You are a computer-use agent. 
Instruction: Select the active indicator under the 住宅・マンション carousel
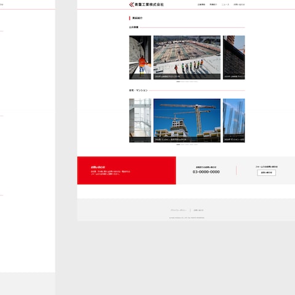pos(178,144)
